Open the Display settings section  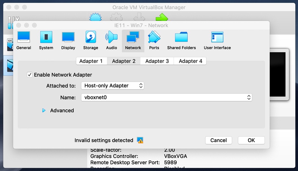click(68, 41)
